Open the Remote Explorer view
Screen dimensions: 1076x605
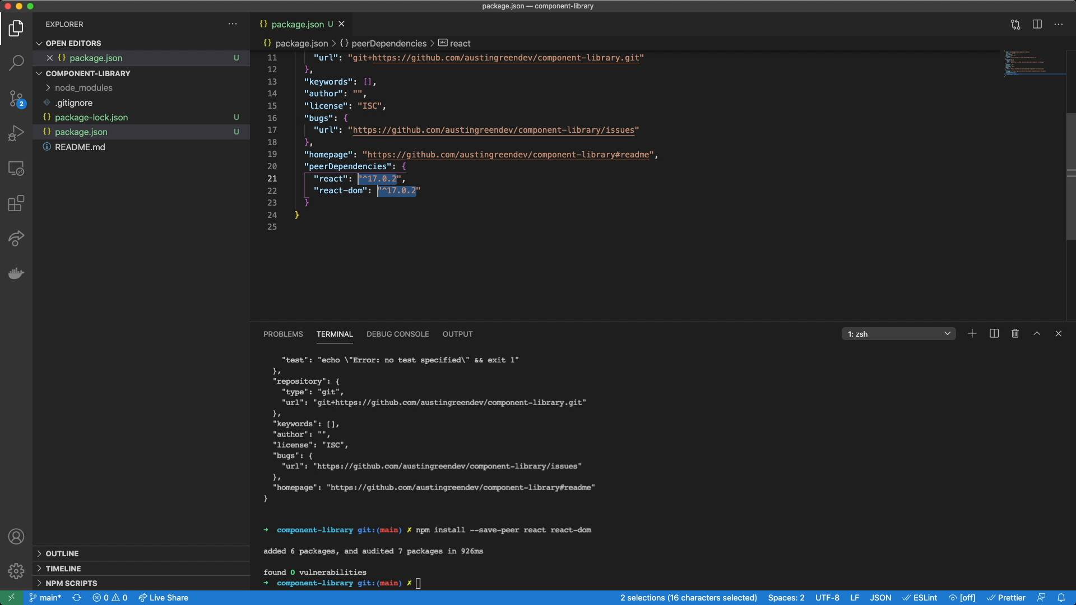[x=16, y=168]
